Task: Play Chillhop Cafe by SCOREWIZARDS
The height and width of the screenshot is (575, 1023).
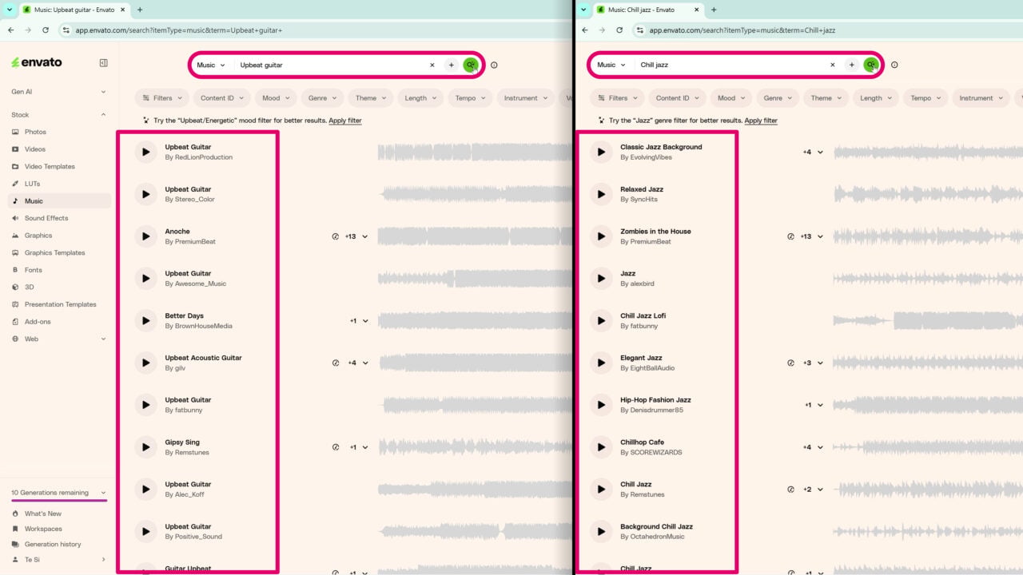Action: point(601,447)
